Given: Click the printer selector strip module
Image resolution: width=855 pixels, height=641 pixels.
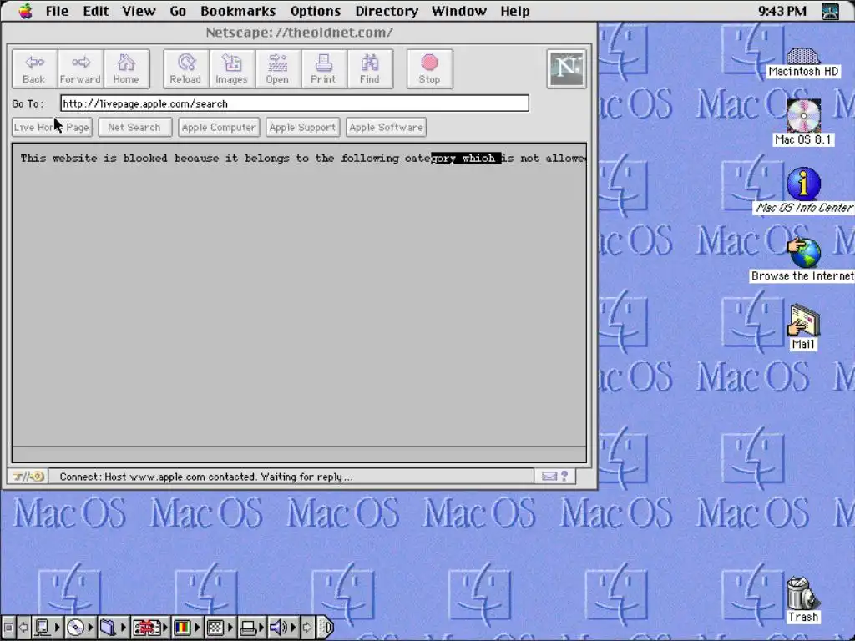Looking at the screenshot, I should click(252, 628).
